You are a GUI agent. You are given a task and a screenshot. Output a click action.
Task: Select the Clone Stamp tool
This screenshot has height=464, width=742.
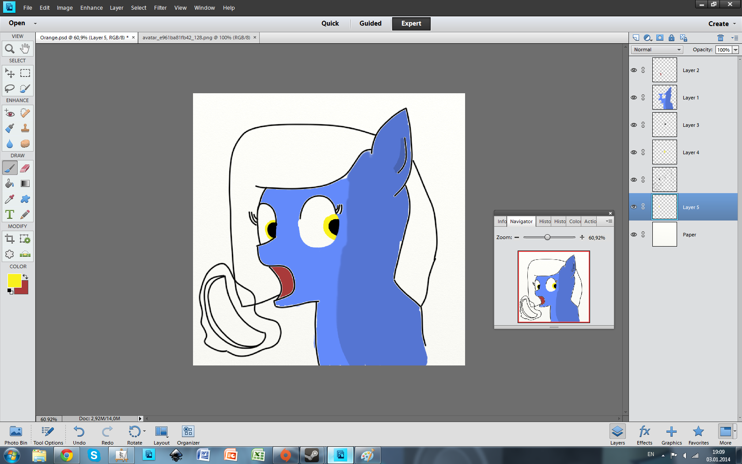pos(25,128)
